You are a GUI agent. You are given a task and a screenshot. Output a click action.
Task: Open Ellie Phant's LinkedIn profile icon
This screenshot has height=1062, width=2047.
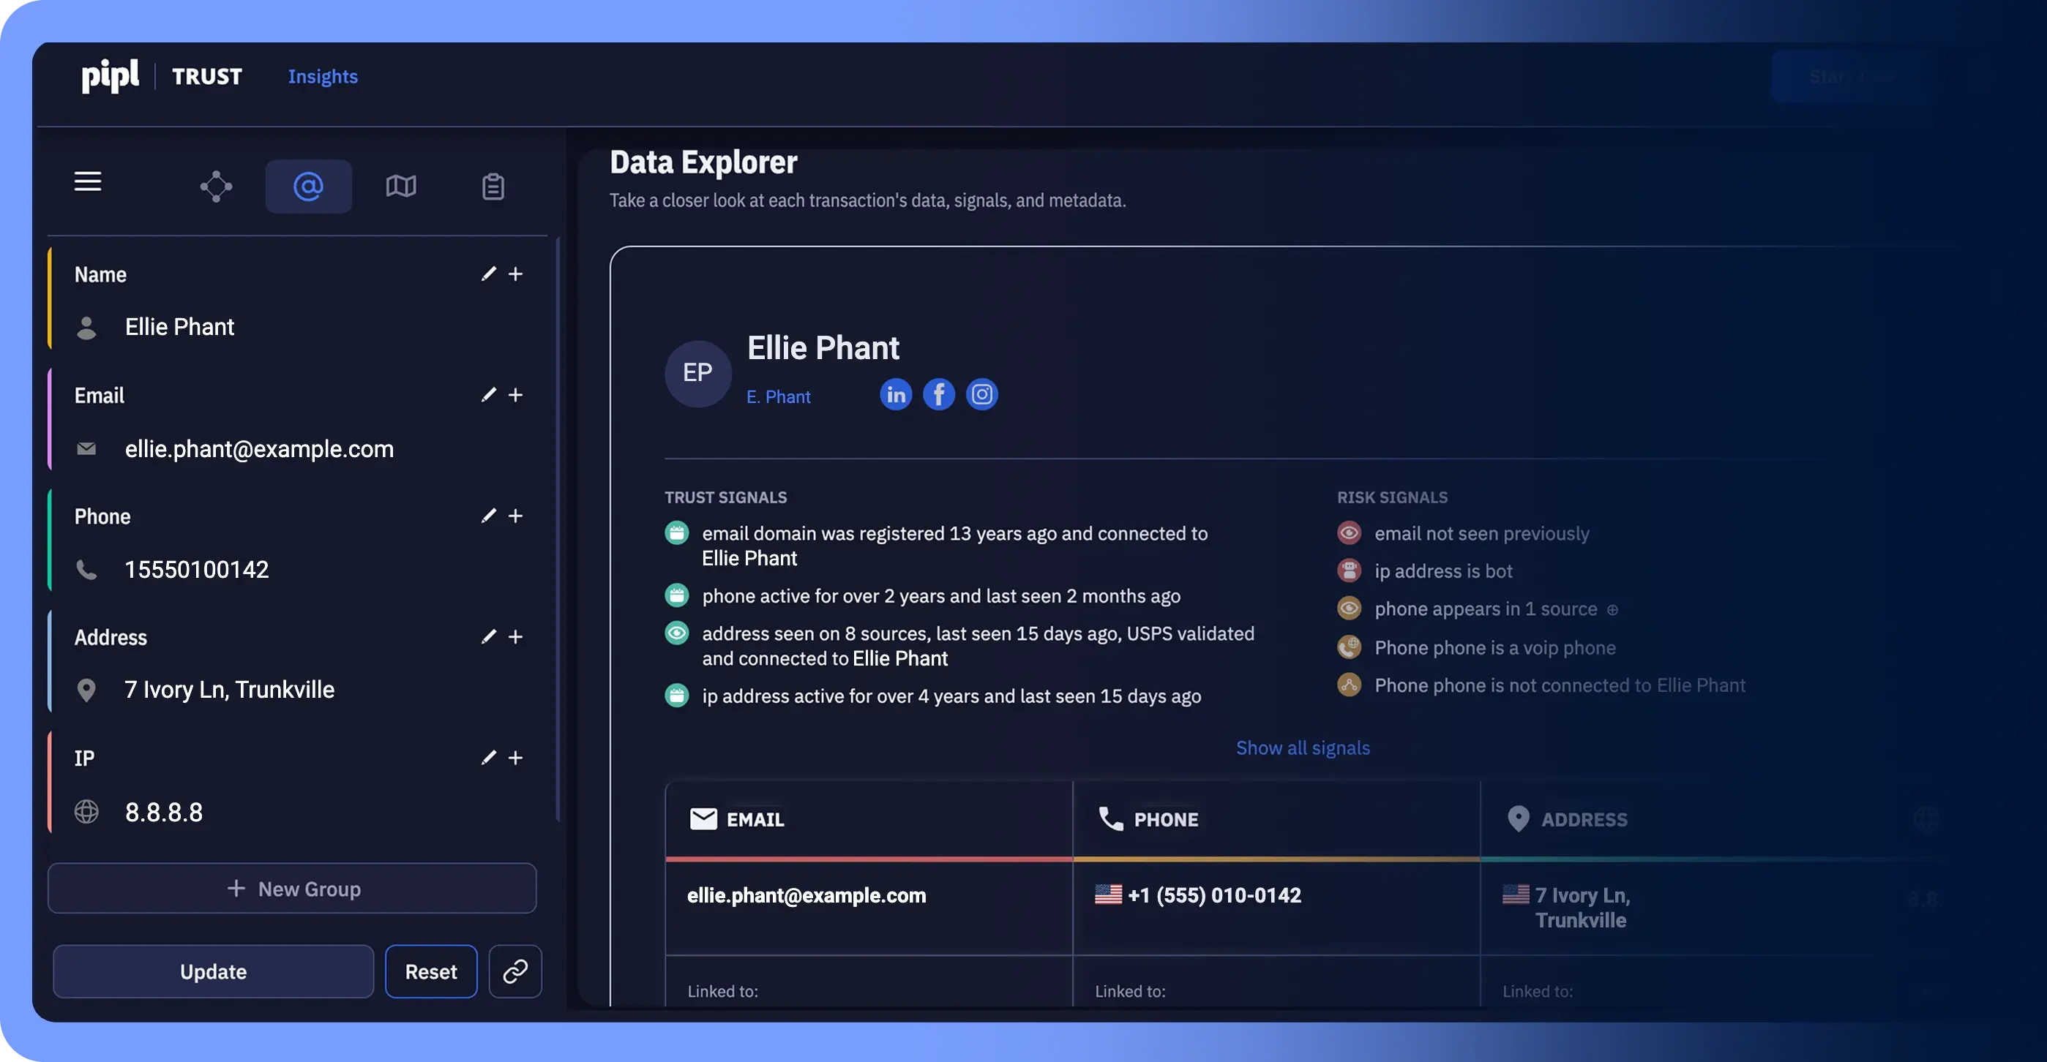point(896,394)
